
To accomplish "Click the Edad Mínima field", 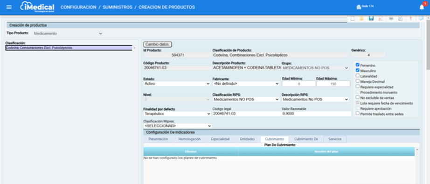I will coord(299,84).
